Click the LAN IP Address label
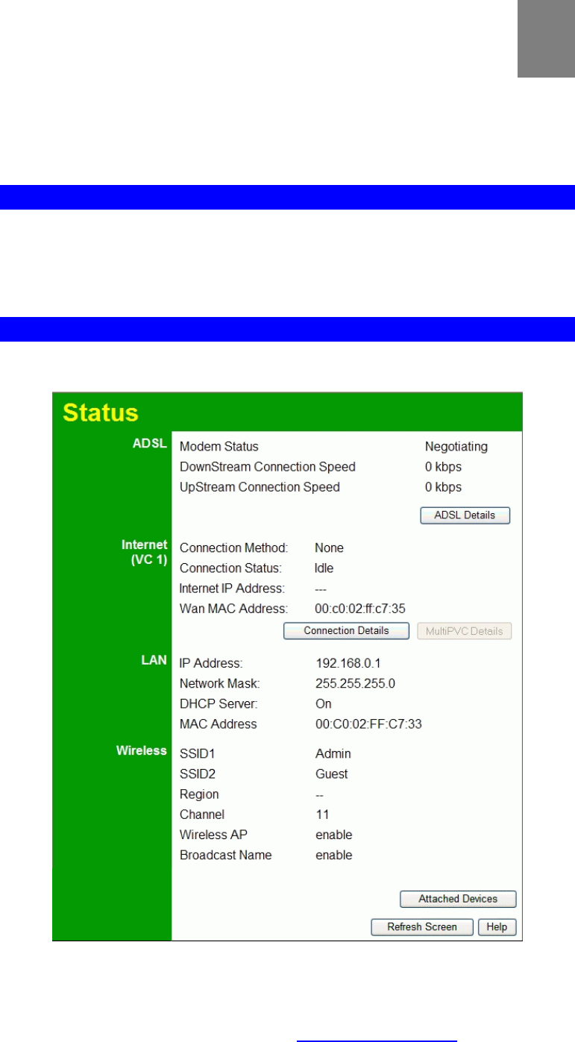 point(212,663)
